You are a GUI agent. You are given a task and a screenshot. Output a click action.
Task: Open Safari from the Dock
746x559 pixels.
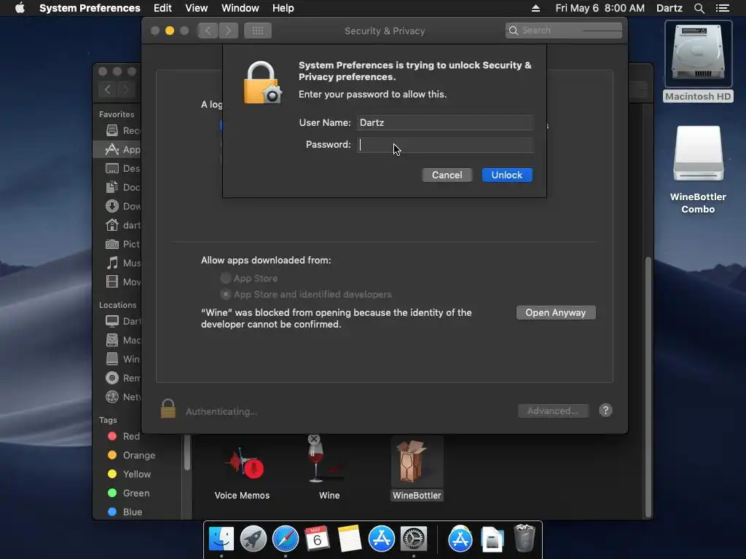(x=286, y=539)
